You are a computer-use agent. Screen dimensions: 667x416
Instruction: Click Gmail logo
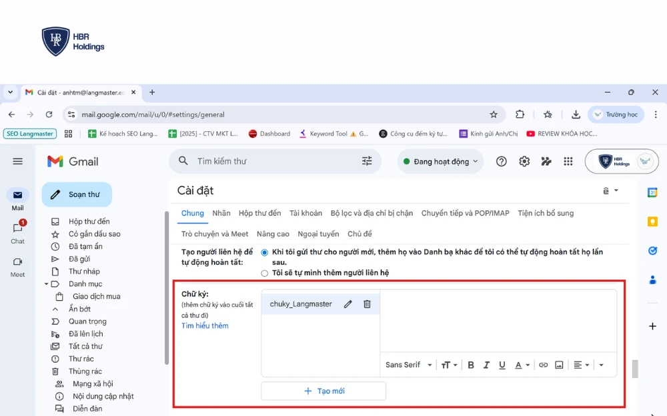(73, 161)
